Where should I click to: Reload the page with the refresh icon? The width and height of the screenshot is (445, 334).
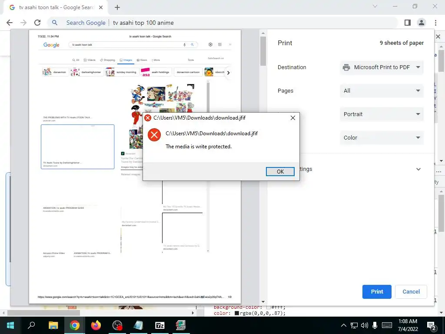click(x=37, y=23)
